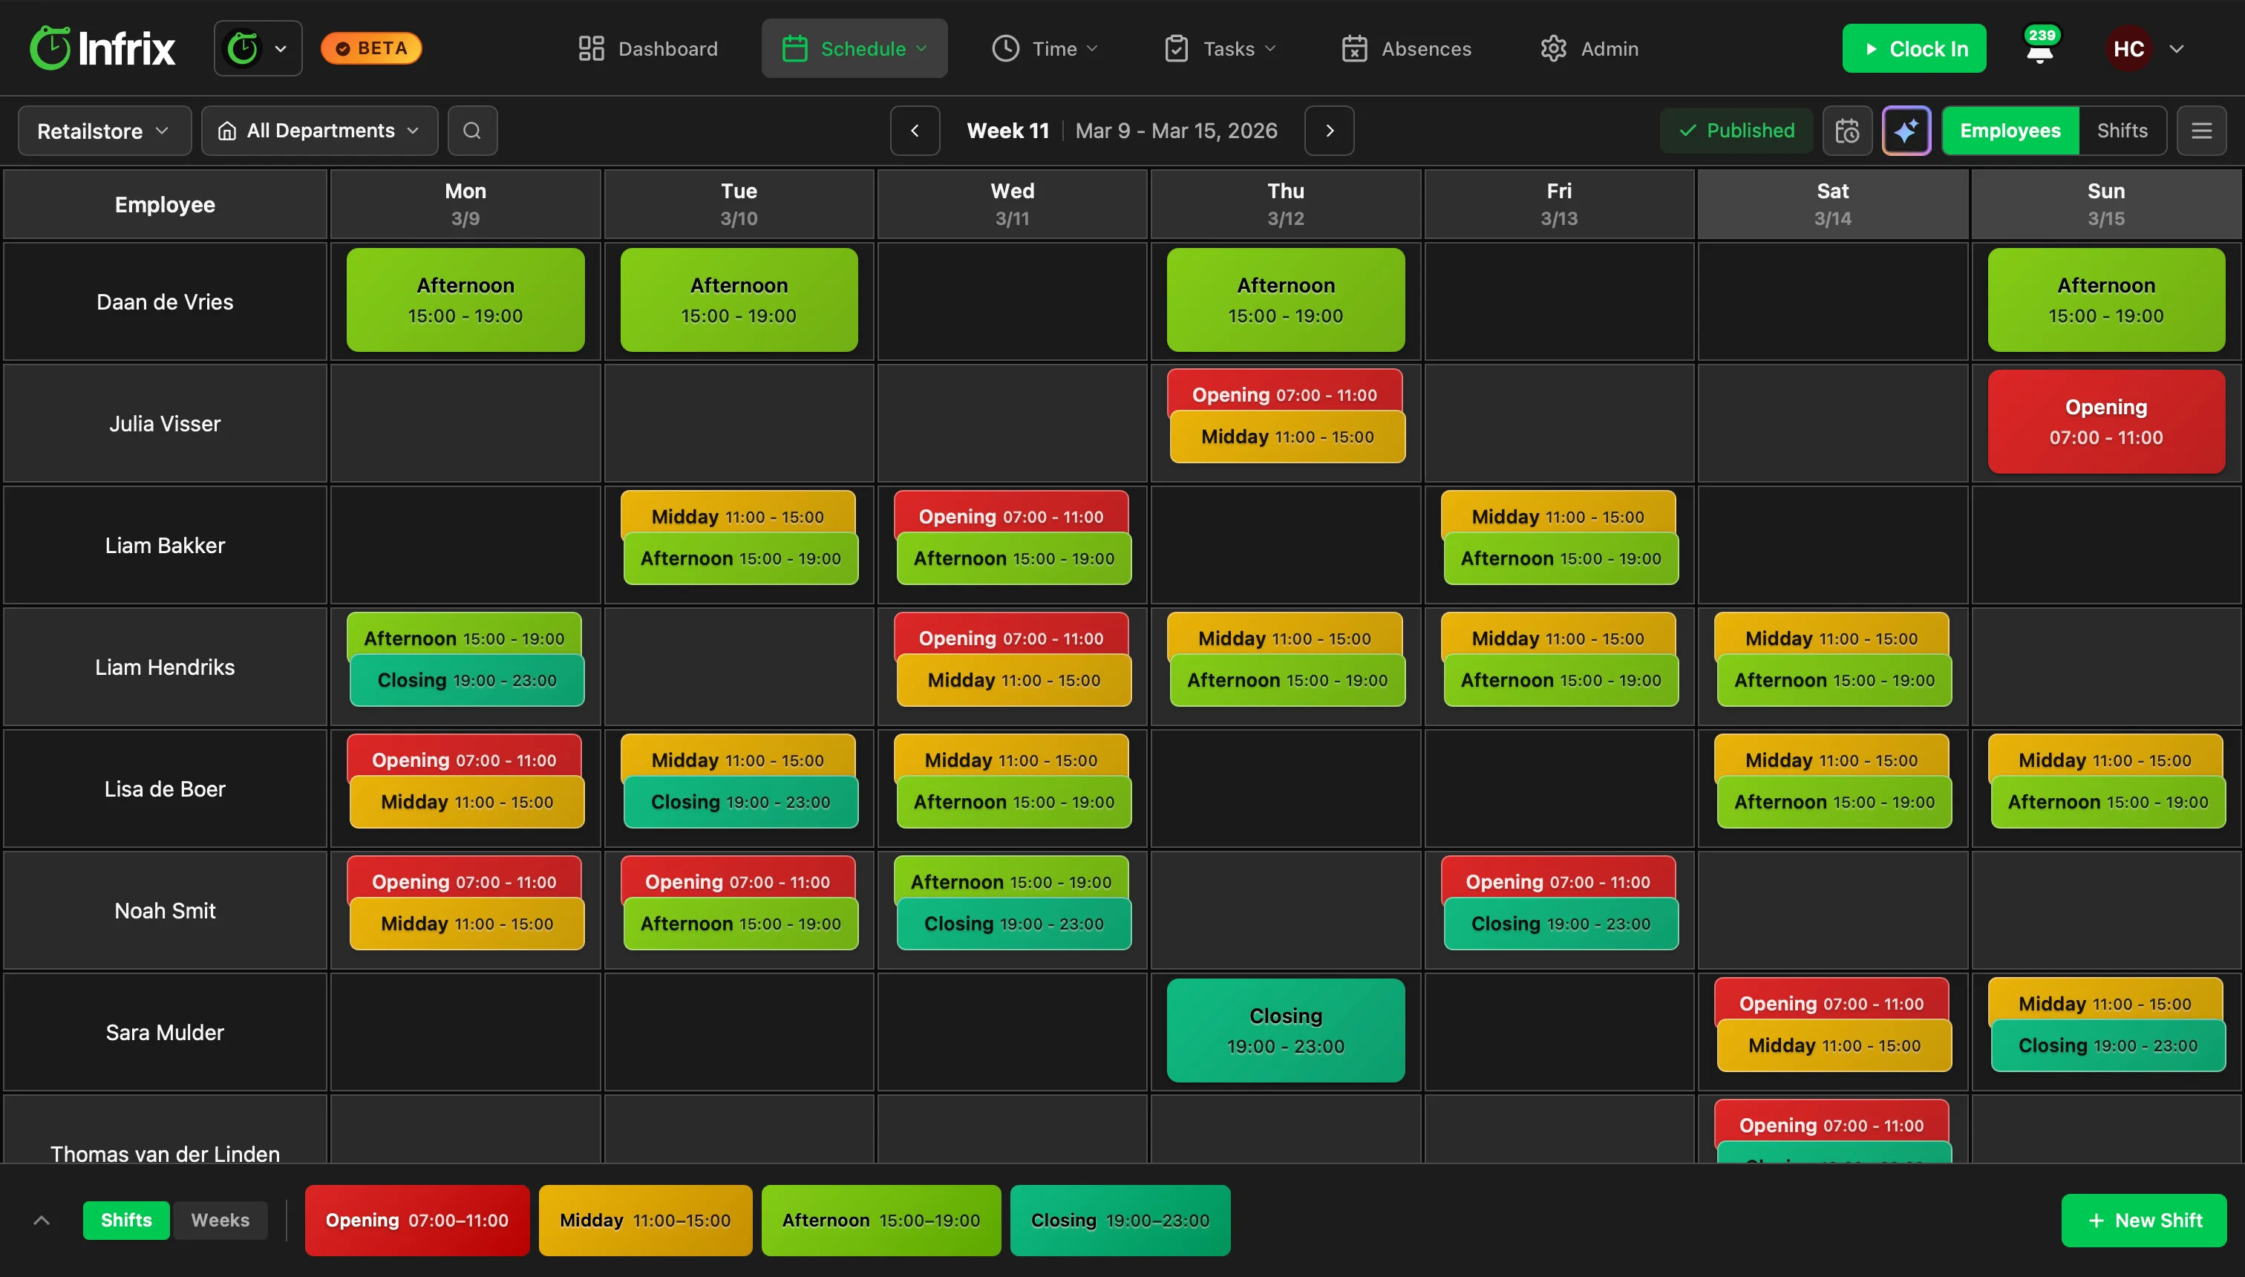The height and width of the screenshot is (1277, 2245).
Task: Open the schedule search icon
Action: point(473,130)
